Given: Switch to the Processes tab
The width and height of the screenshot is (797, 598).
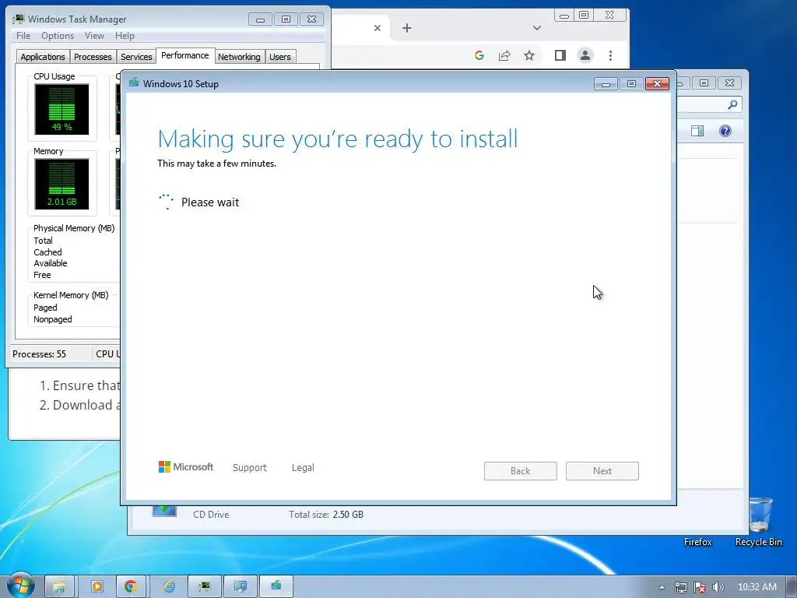Looking at the screenshot, I should click(93, 56).
